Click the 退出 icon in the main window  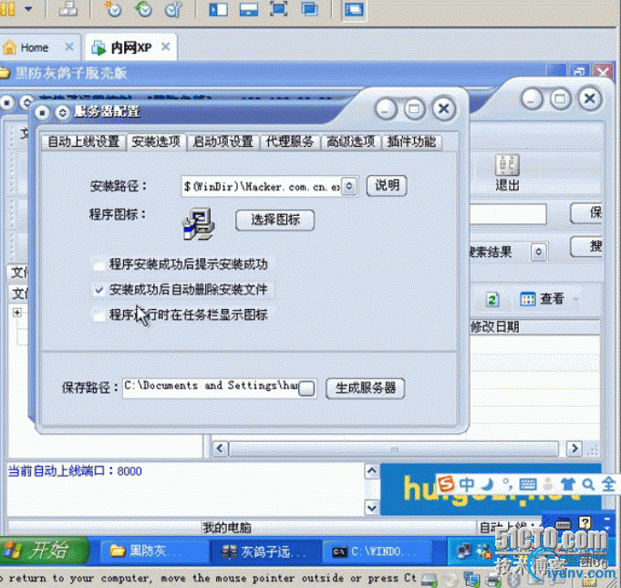507,172
